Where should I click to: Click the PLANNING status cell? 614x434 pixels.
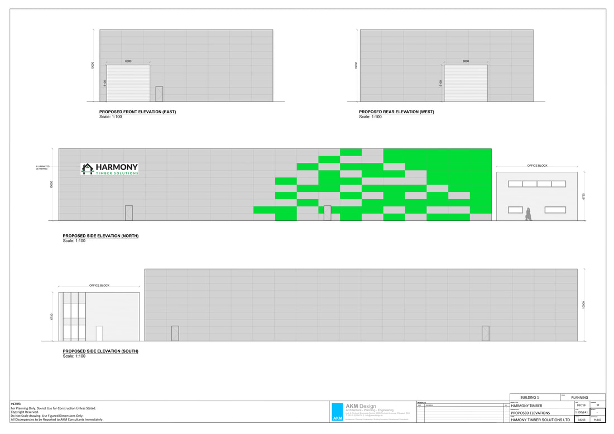[x=579, y=397]
